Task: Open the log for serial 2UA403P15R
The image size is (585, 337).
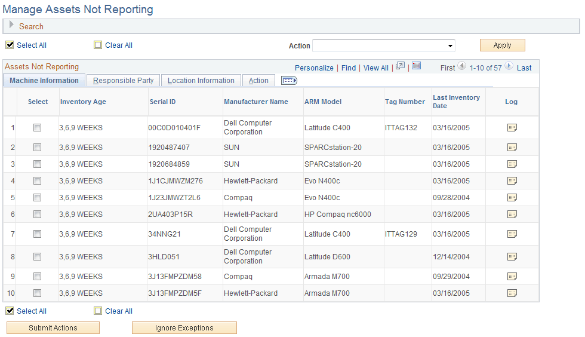Action: pyautogui.click(x=512, y=215)
